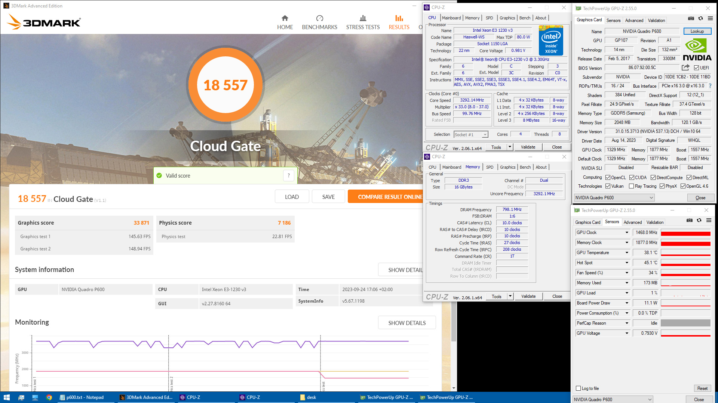Refresh upper GPU-Z window with refresh icon
Image resolution: width=718 pixels, height=403 pixels.
[700, 18]
